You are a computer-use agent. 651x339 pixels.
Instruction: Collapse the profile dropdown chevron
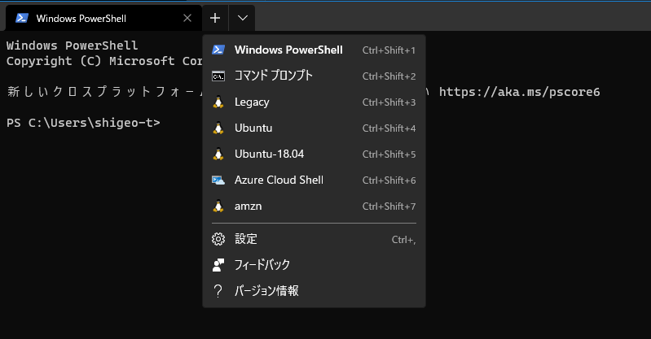[243, 18]
